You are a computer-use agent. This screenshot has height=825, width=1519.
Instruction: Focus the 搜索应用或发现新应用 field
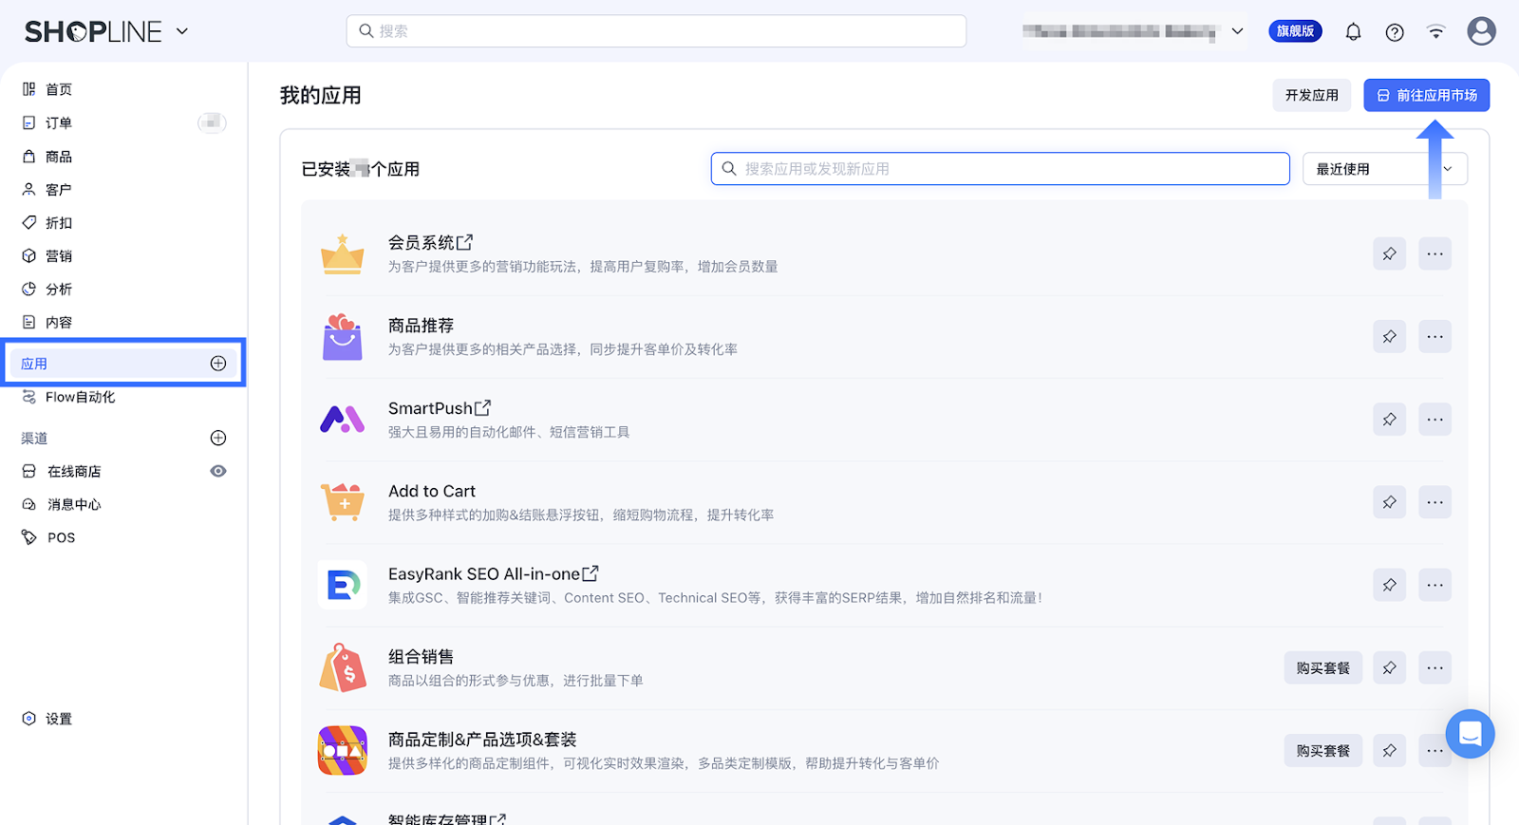pos(1001,169)
